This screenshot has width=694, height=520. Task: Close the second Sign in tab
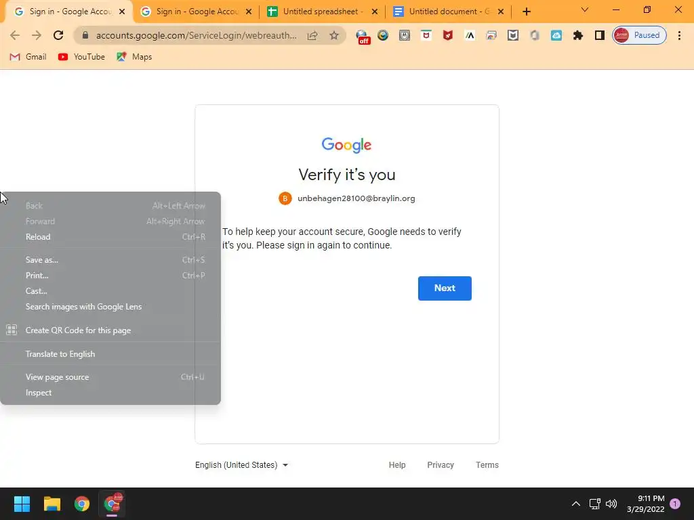point(249,12)
